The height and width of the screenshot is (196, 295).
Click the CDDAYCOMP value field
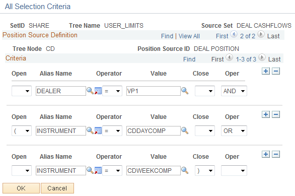click(x=154, y=131)
